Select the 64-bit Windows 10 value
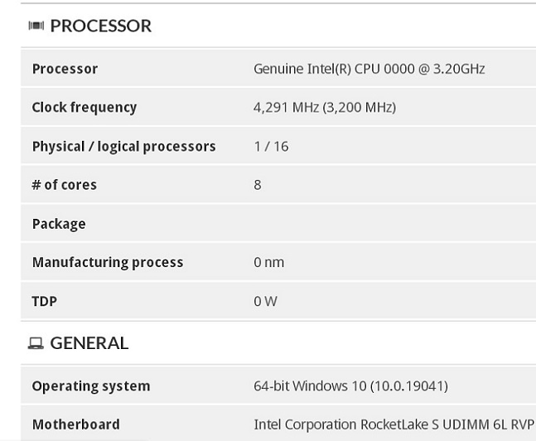536x441 pixels. (350, 385)
